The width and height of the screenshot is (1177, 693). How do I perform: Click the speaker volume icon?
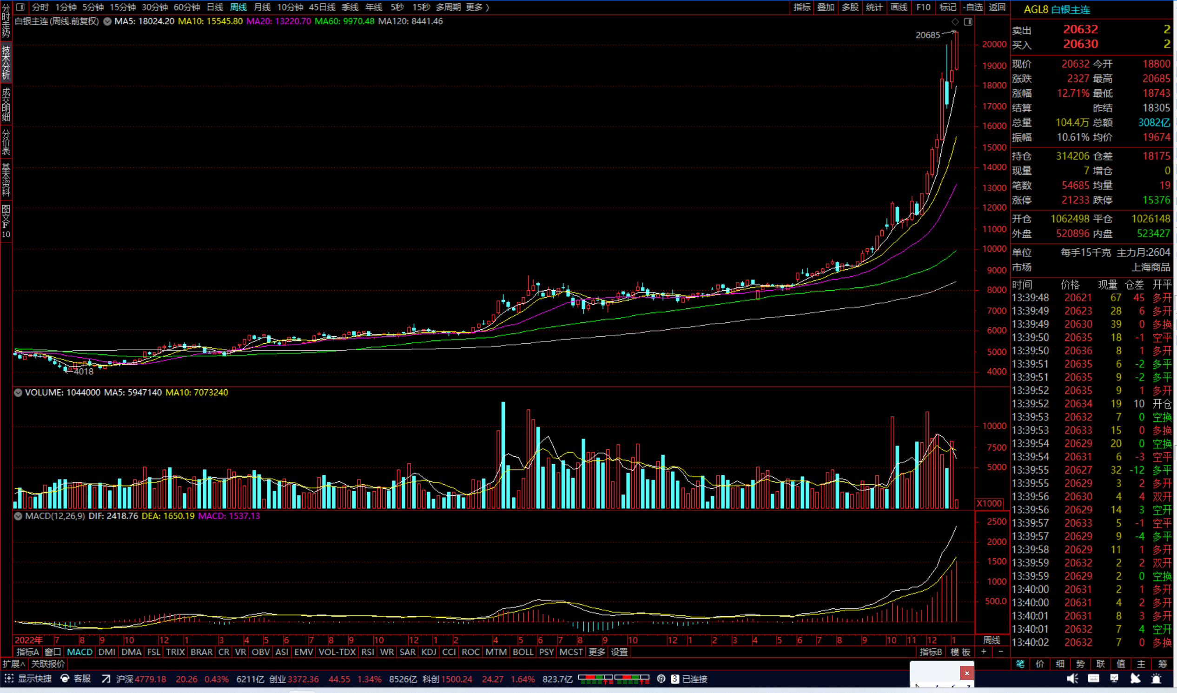pos(1072,679)
